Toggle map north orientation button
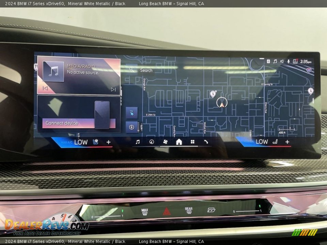This screenshot has width=327, height=245. [x=131, y=127]
